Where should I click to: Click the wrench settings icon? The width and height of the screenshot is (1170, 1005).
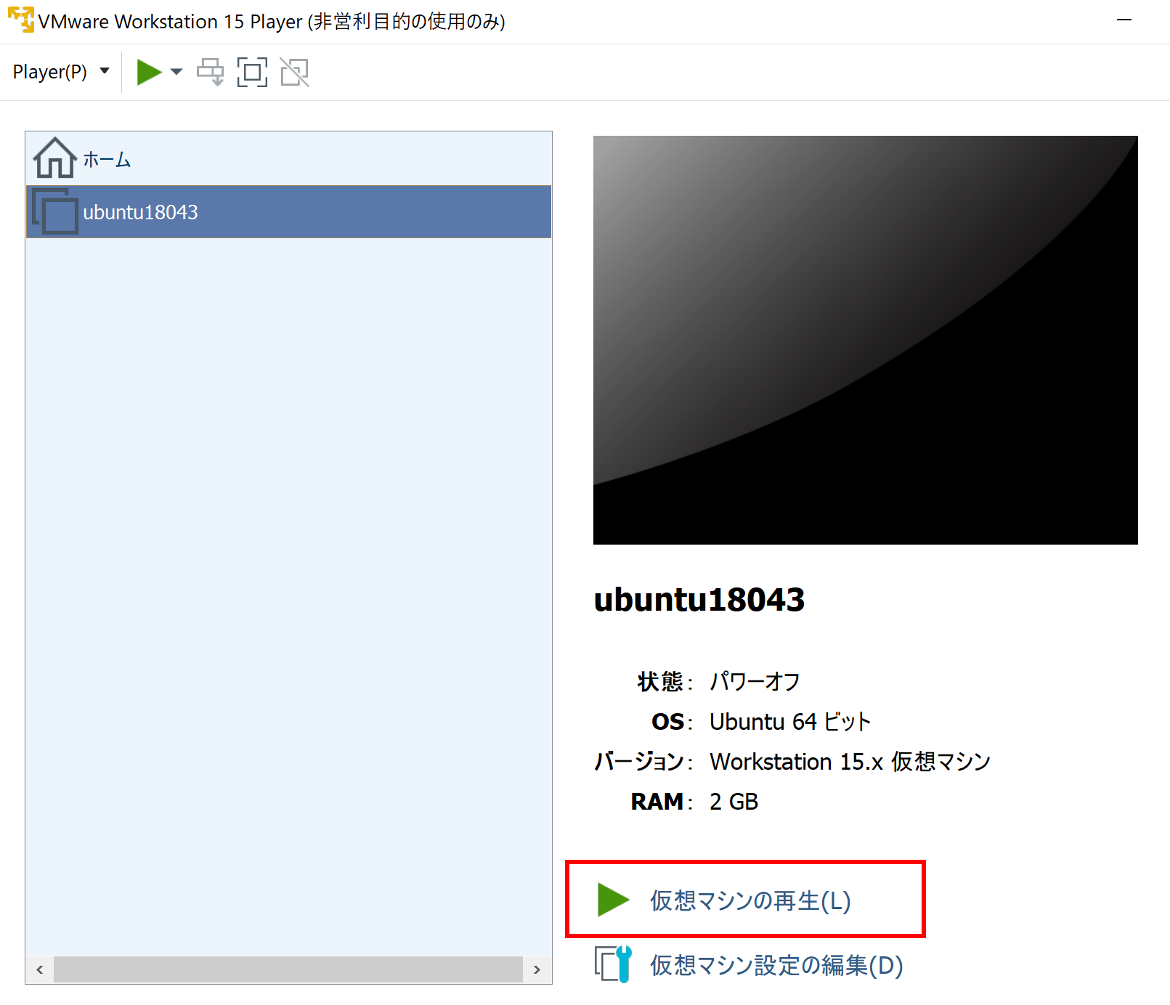point(614,964)
